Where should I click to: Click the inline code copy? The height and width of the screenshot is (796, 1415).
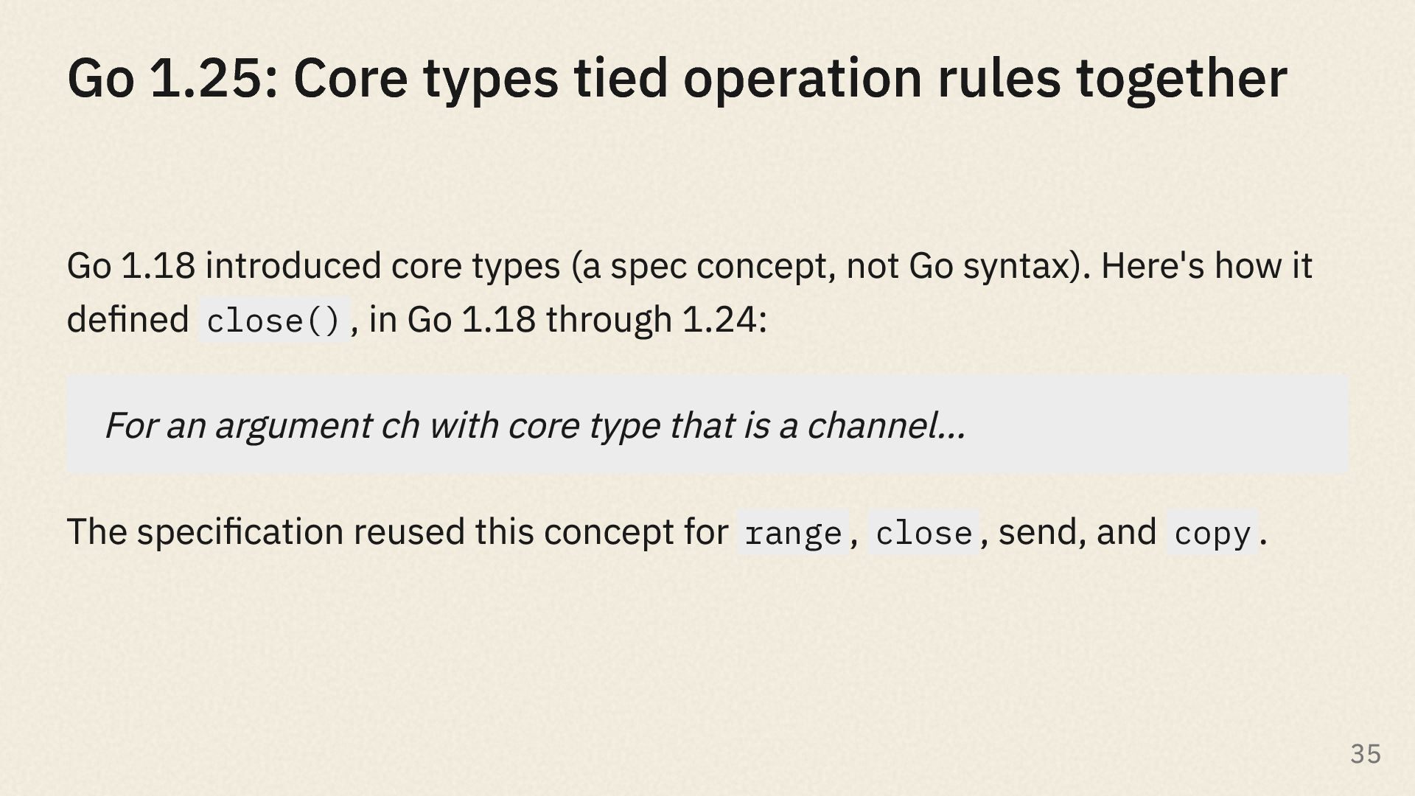tap(1212, 533)
